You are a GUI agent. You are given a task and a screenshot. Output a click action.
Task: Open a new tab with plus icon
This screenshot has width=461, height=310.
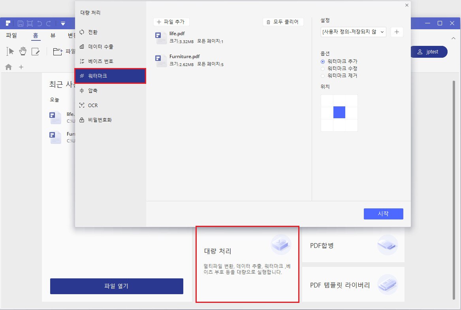(x=21, y=67)
